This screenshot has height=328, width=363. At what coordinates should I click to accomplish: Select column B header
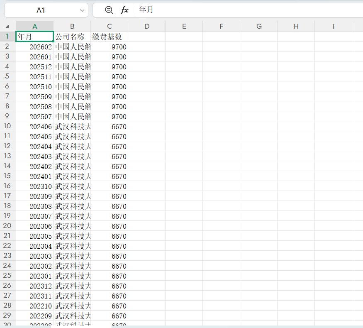tap(72, 26)
